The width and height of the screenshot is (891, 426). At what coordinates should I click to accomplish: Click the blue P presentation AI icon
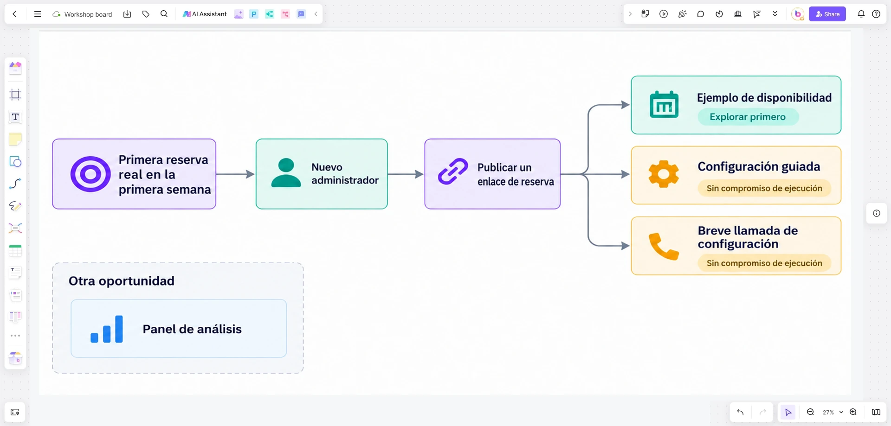tap(254, 14)
